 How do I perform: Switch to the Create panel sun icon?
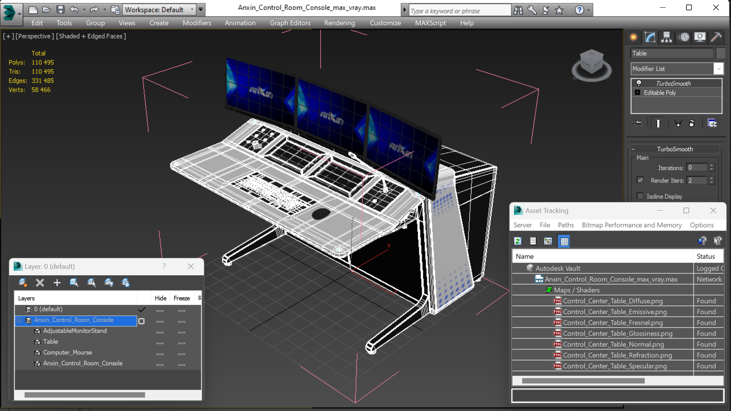[634, 37]
